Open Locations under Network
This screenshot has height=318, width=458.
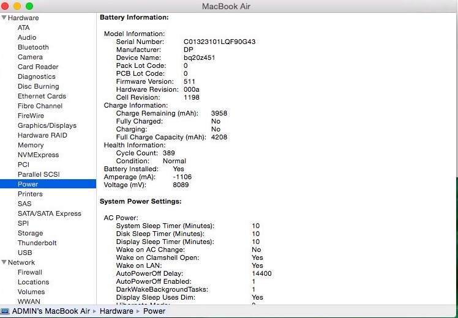(x=33, y=282)
